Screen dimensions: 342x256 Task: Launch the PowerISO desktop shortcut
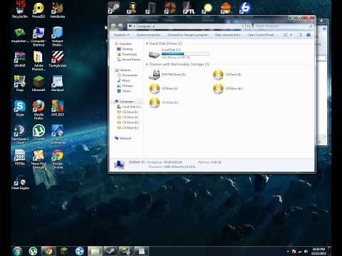point(38,10)
